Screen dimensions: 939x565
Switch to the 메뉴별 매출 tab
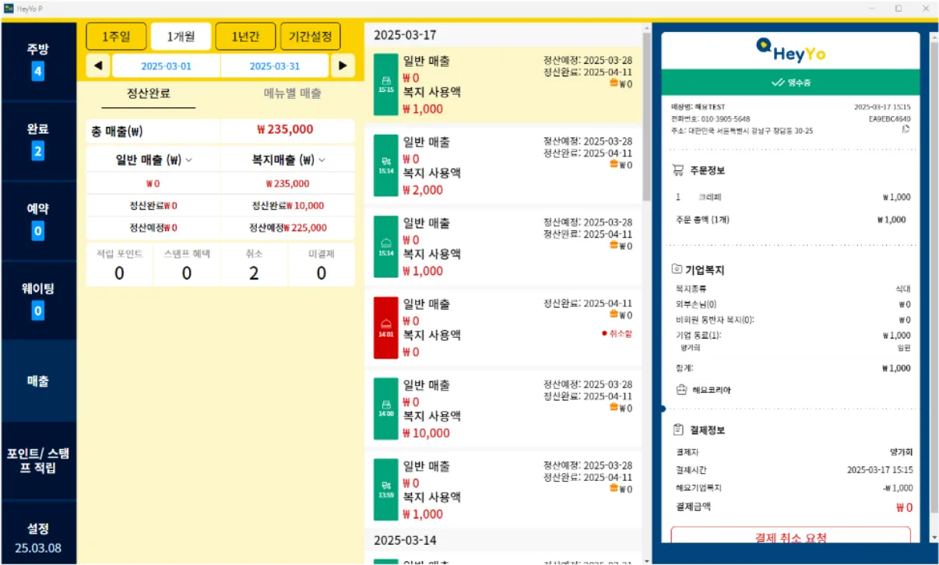click(x=292, y=93)
